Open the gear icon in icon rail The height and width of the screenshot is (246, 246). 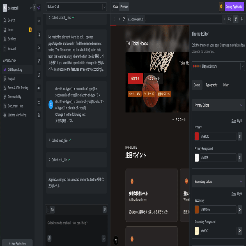[39, 115]
